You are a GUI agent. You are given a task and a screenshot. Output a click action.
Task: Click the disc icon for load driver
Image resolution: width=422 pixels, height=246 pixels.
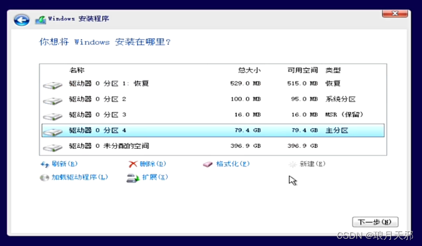[44, 177]
